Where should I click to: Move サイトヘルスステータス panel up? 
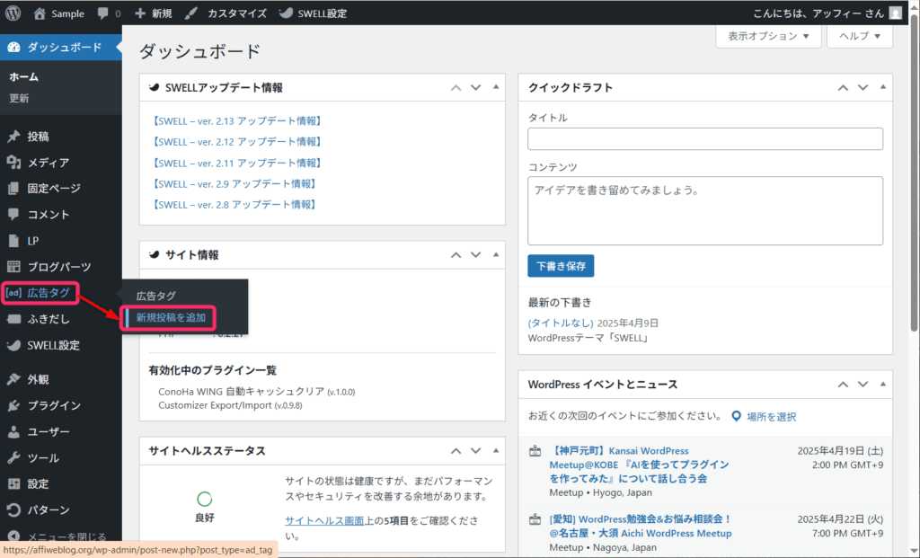pyautogui.click(x=456, y=451)
